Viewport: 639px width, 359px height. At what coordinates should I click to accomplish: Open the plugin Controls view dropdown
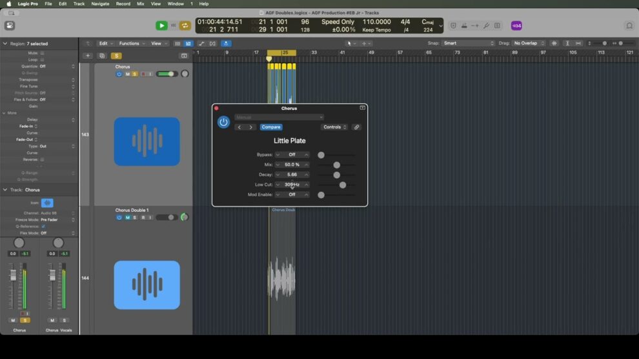coord(334,127)
